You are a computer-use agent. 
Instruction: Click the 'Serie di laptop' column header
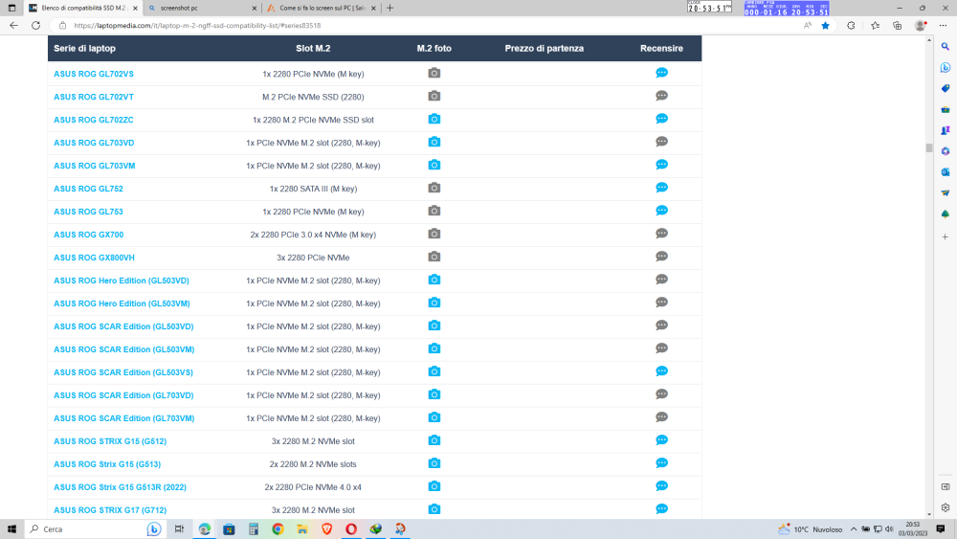tap(84, 48)
